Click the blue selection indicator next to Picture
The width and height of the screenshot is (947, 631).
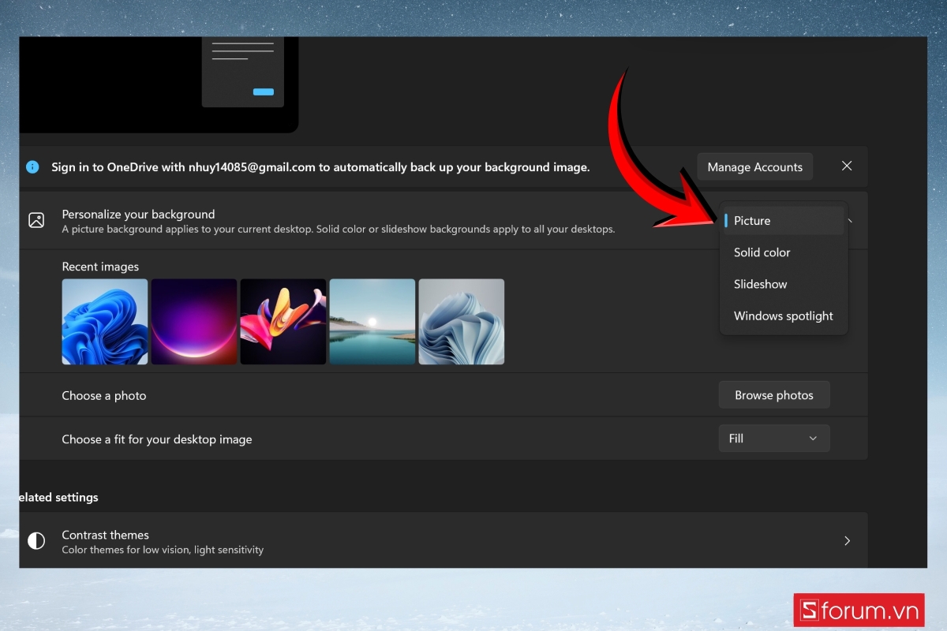click(x=727, y=221)
